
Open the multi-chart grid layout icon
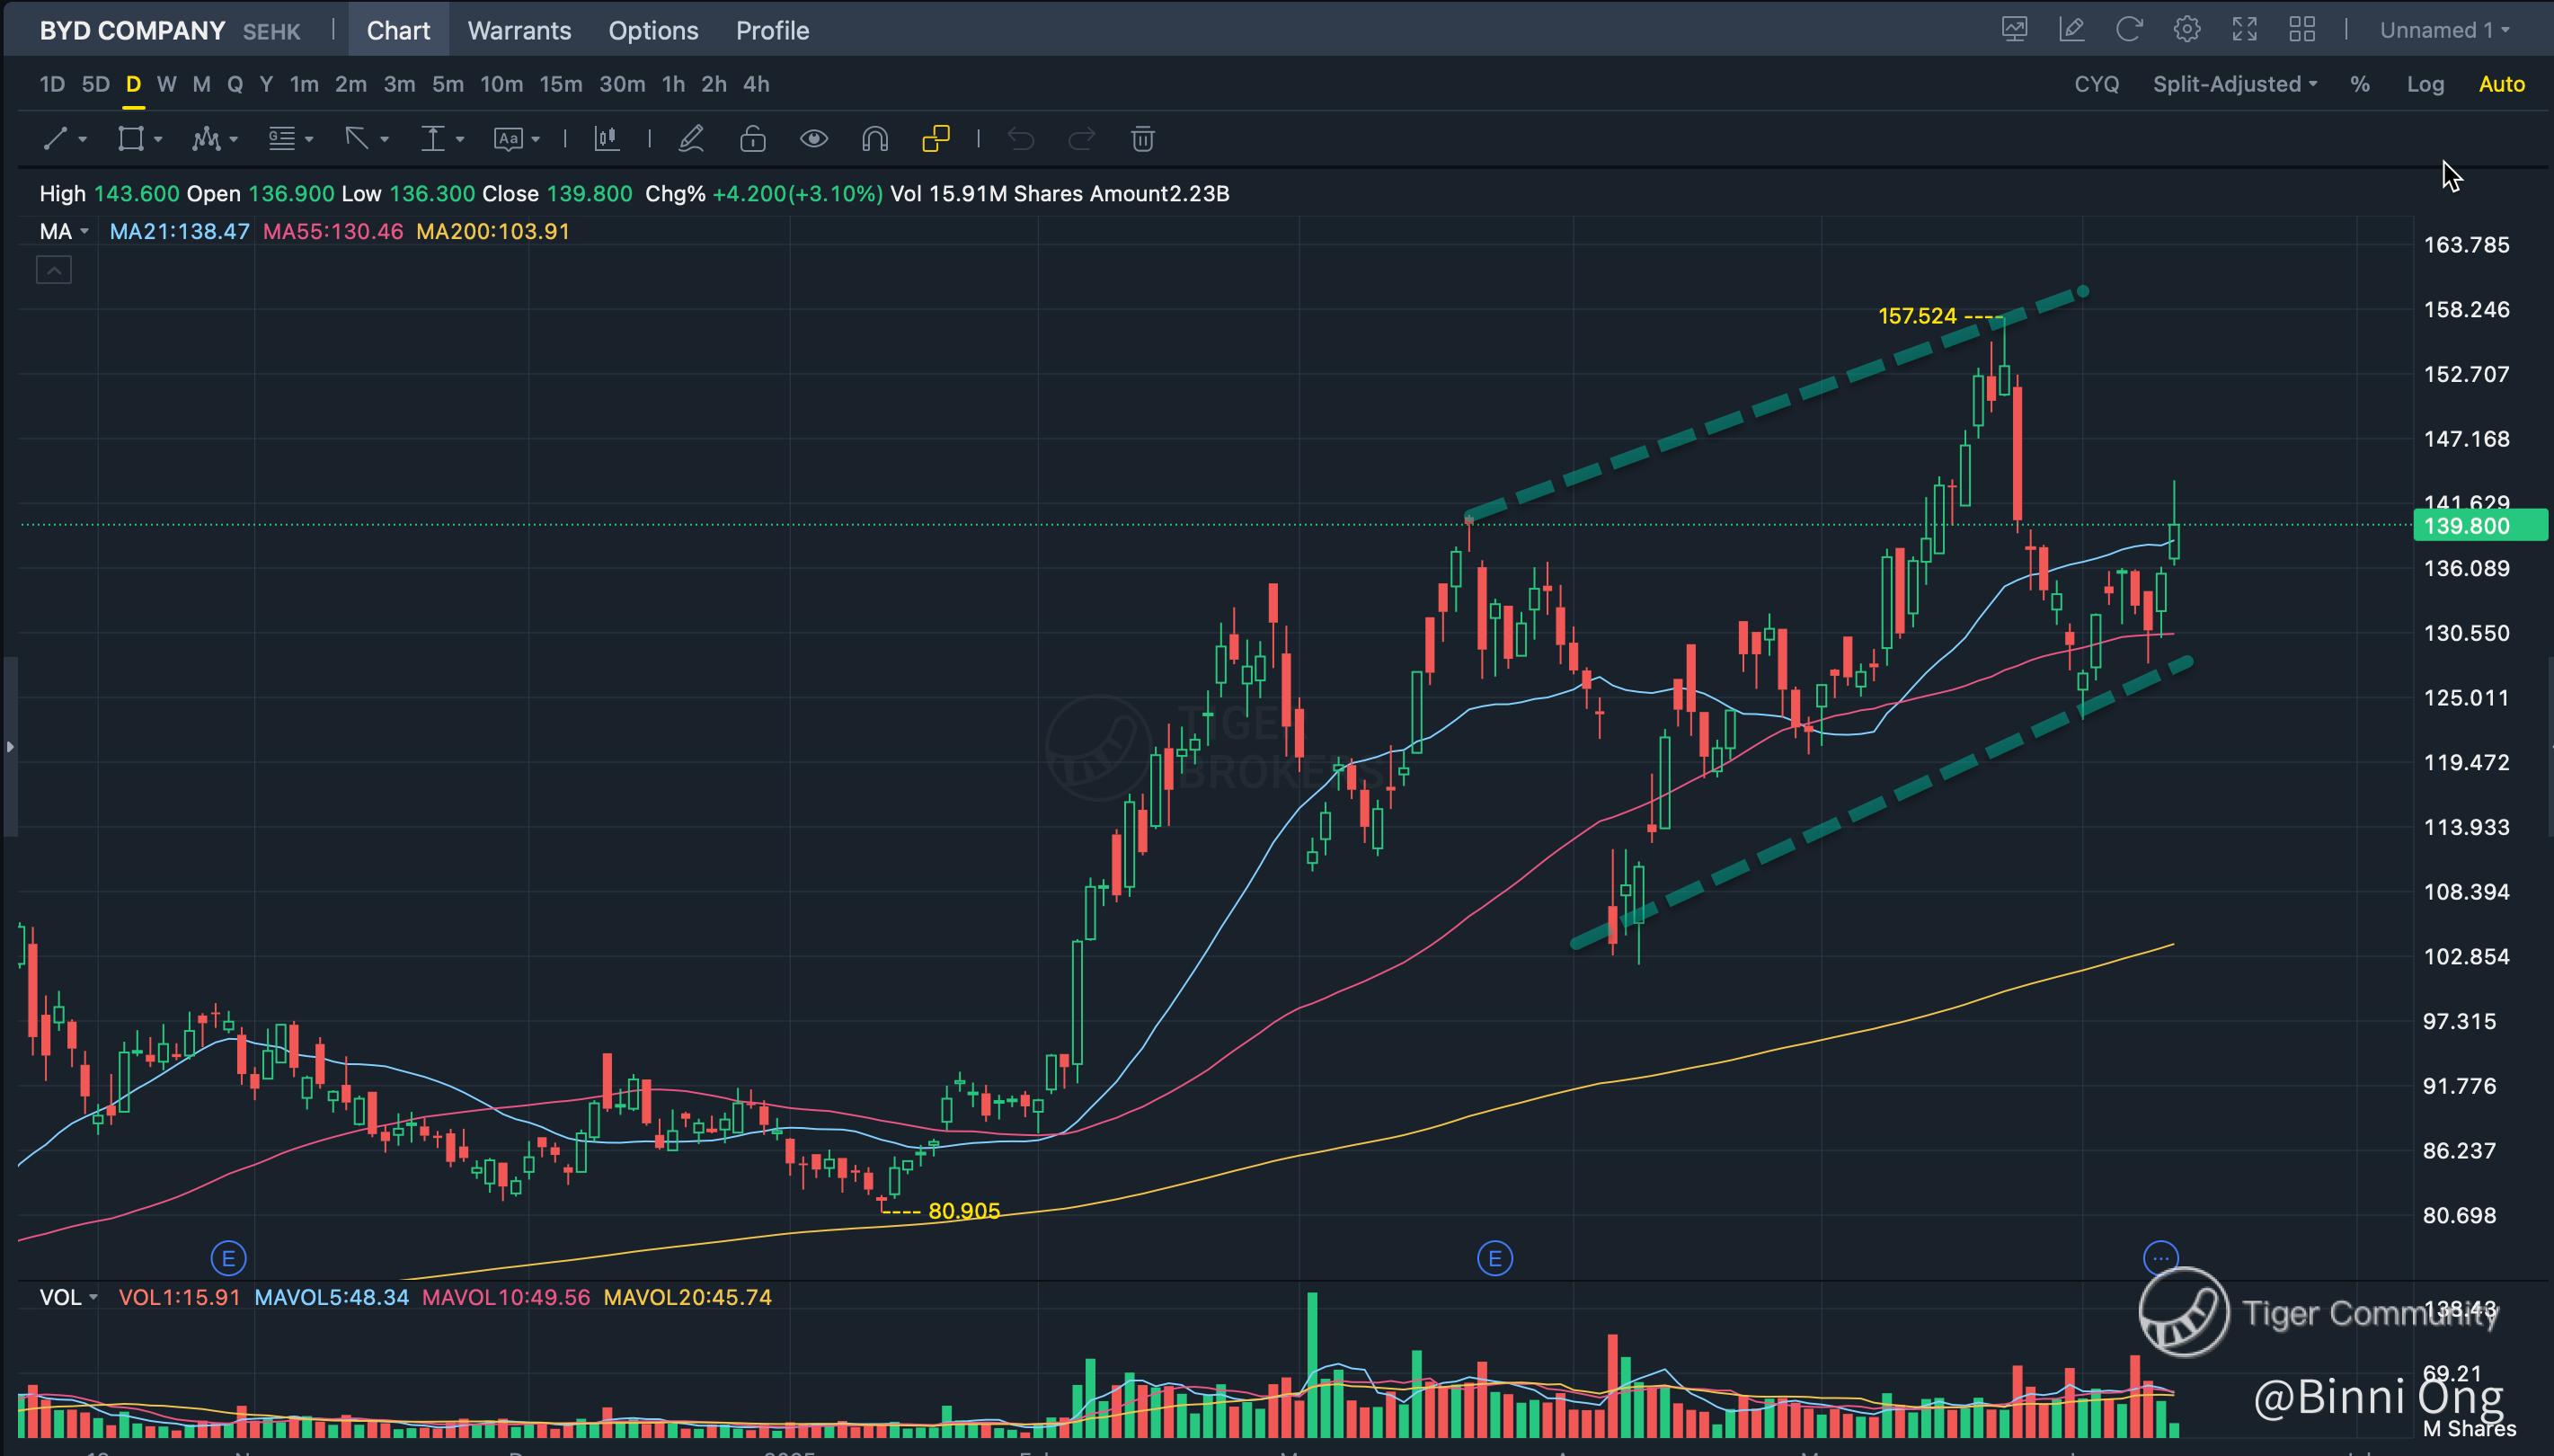click(2302, 30)
